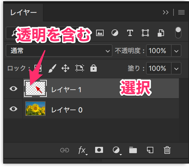The width and height of the screenshot is (189, 168).
Task: Click the 塗り 100% value field
Action: pyautogui.click(x=159, y=68)
